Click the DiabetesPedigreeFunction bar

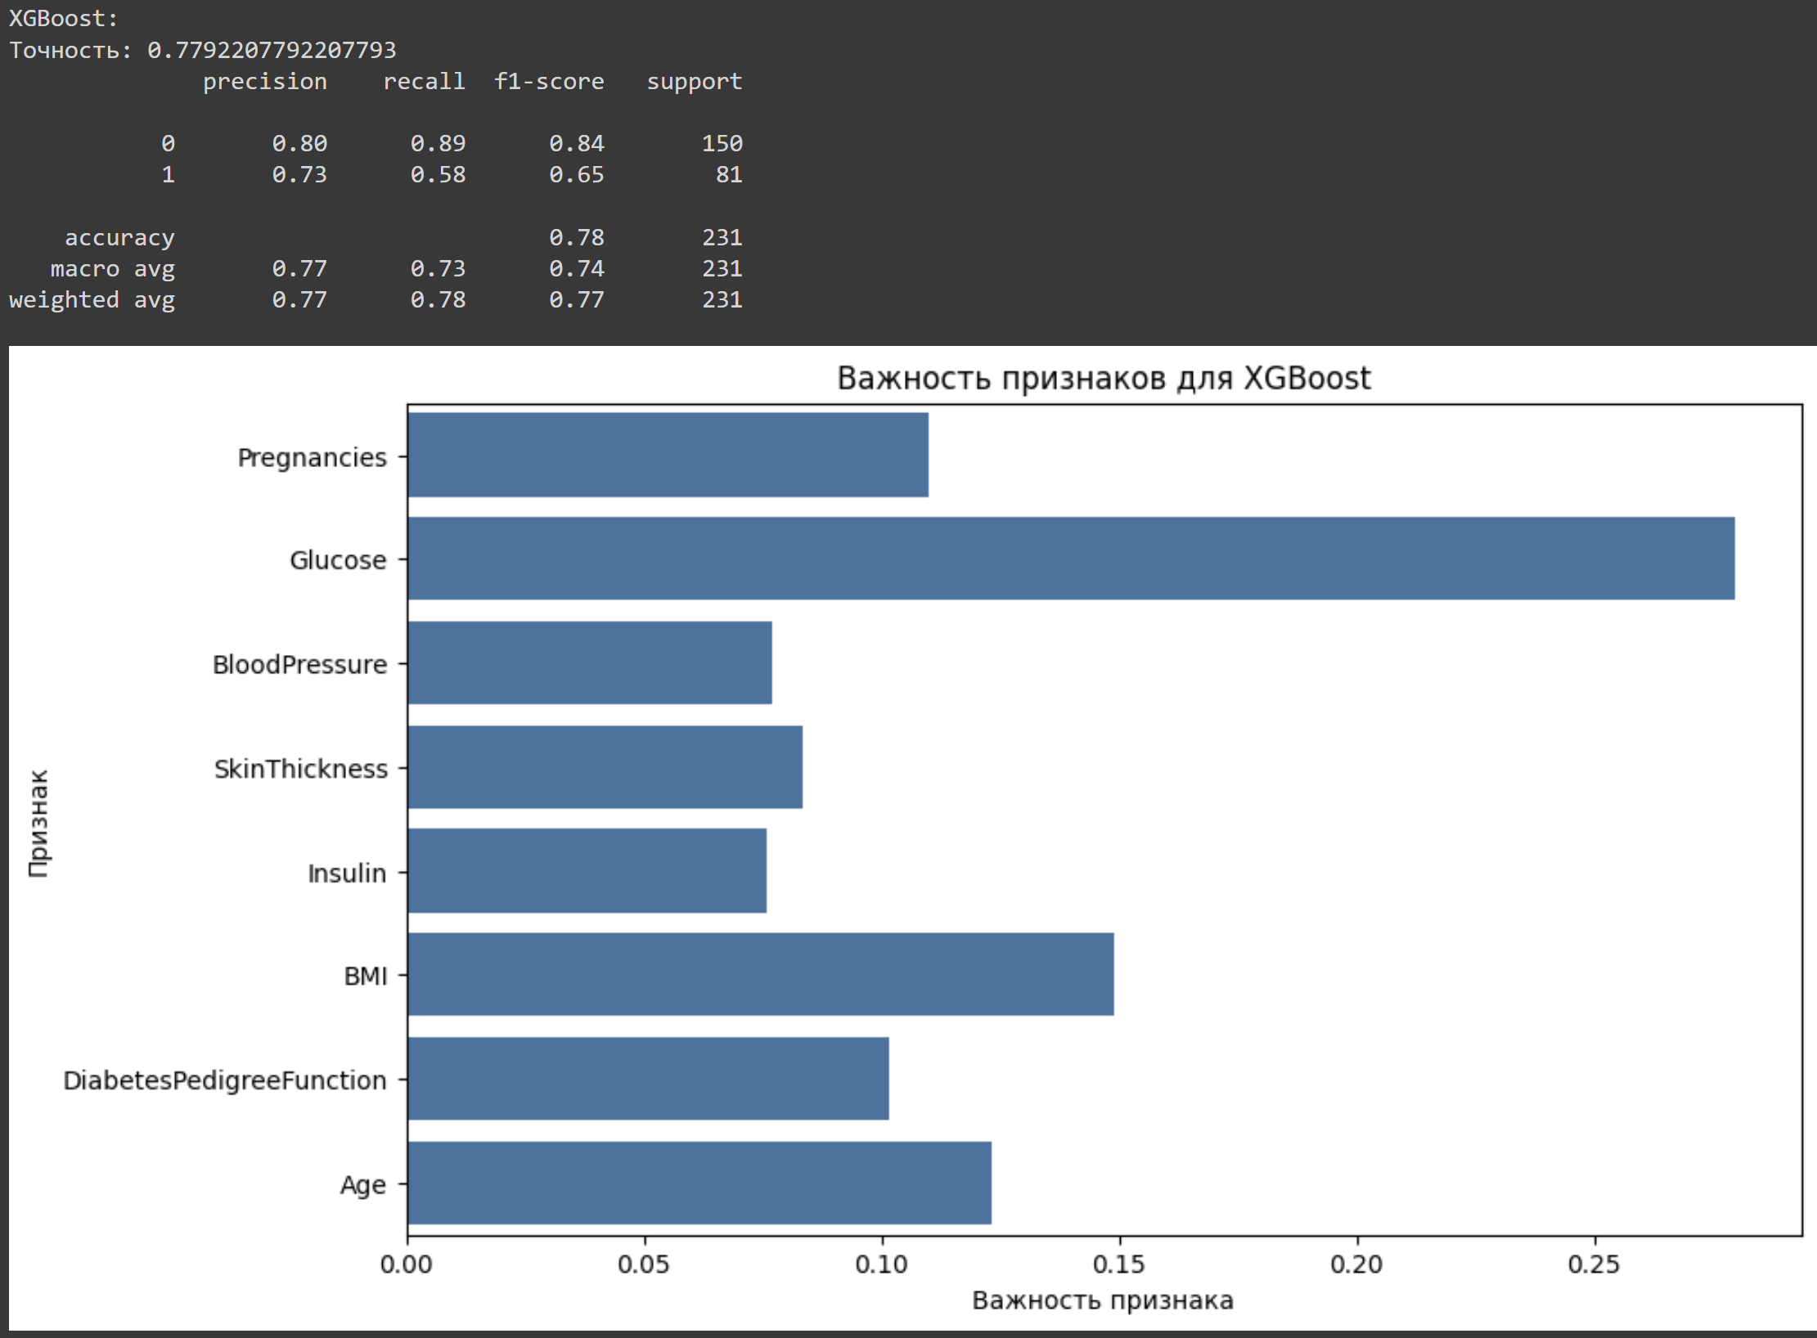(x=648, y=1079)
